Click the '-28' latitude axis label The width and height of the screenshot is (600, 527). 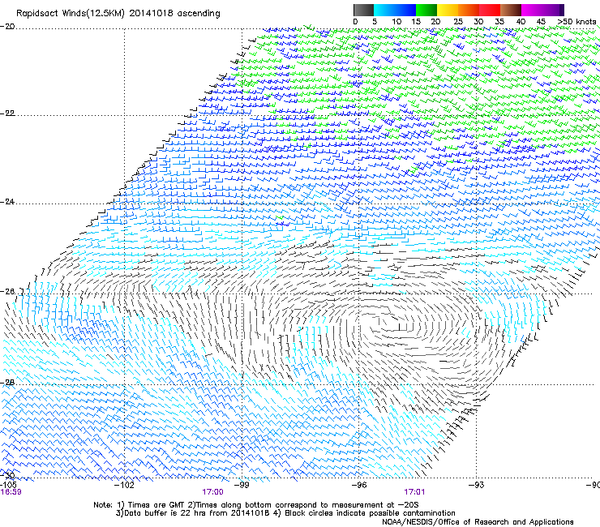(x=7, y=383)
